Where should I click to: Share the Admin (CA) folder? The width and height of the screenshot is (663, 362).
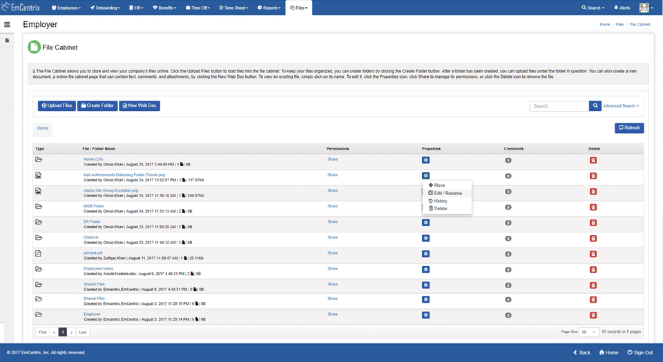click(x=332, y=159)
